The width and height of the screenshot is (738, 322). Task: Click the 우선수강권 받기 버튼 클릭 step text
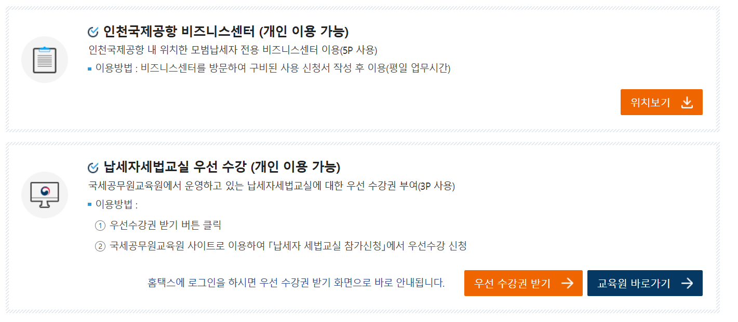coord(166,226)
